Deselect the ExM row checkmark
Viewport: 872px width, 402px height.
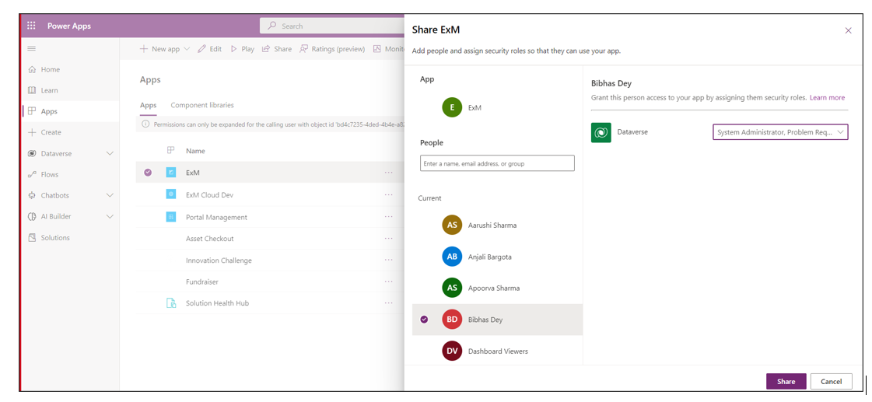[x=147, y=173]
